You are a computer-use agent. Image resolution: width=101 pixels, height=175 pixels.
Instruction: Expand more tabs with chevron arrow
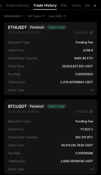tap(95, 6)
